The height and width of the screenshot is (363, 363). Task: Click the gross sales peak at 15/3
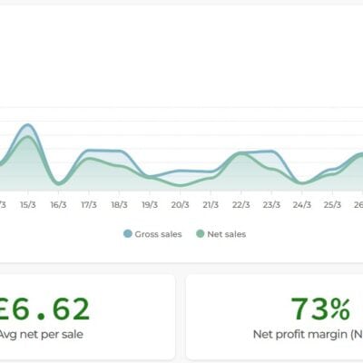28,124
